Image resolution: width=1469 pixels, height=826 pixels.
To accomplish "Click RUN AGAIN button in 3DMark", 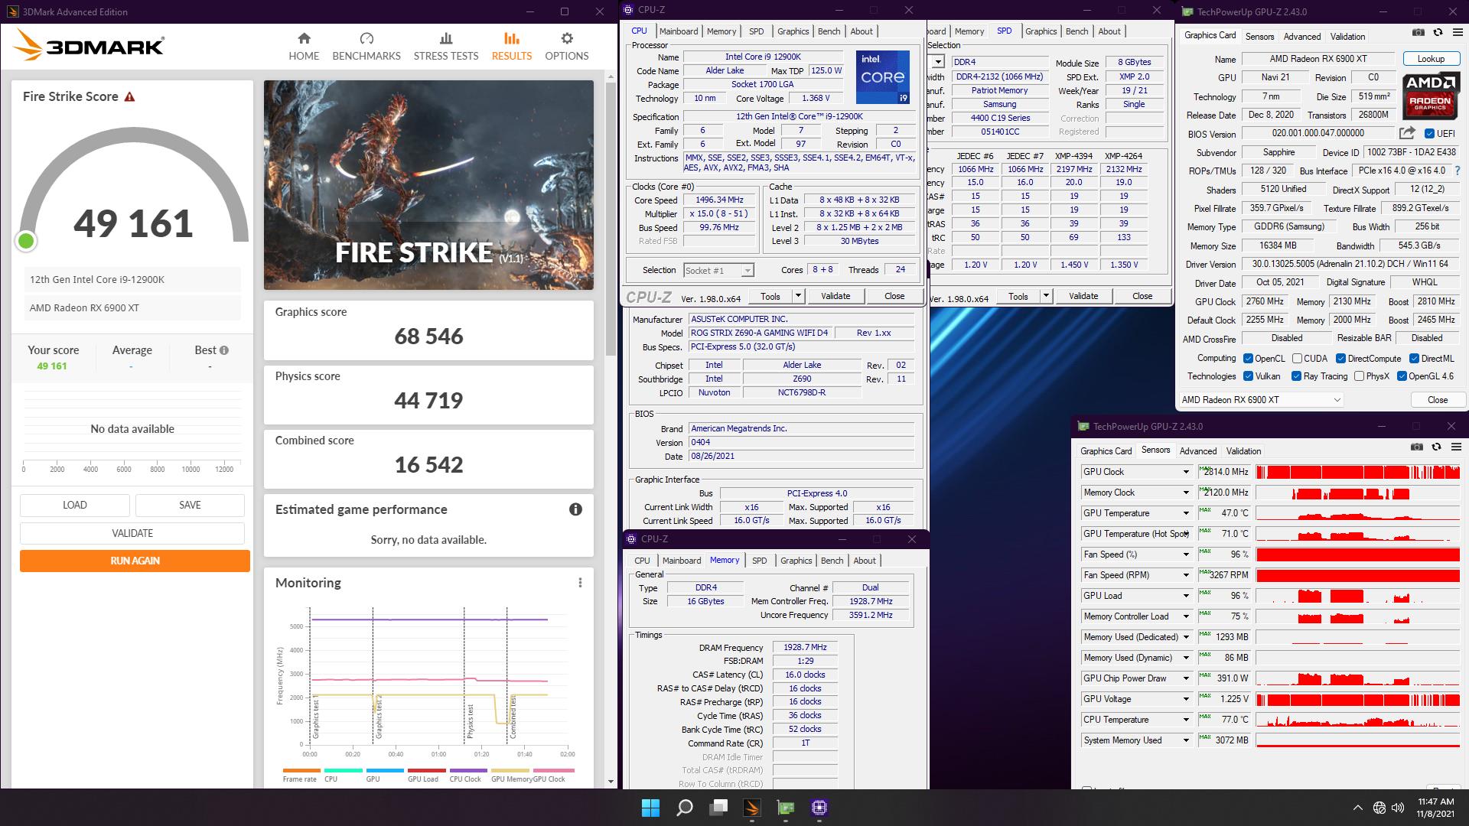I will click(x=135, y=561).
